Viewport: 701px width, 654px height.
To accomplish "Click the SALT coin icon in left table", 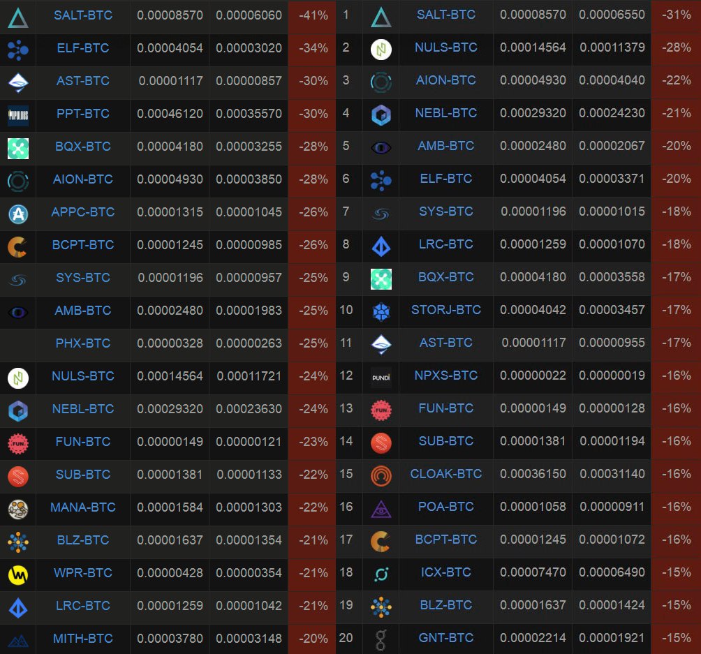I will tap(18, 17).
